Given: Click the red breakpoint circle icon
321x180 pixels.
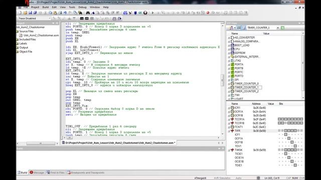Looking at the screenshot, I should [x=208, y=13].
